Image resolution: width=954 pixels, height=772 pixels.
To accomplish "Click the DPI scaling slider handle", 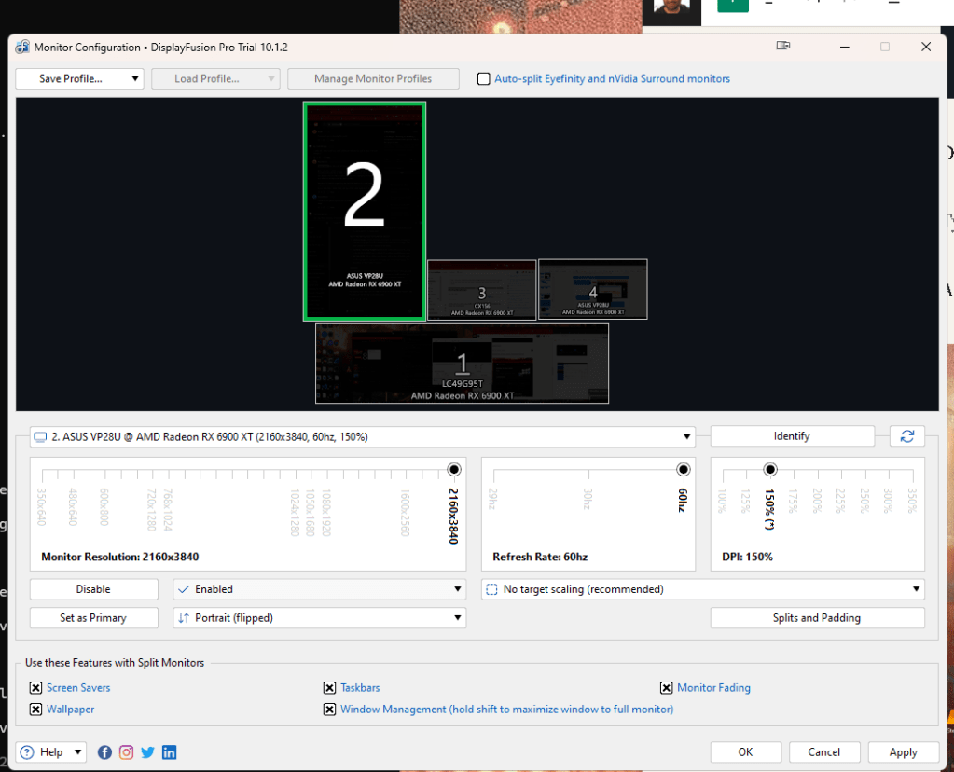I will click(x=770, y=470).
